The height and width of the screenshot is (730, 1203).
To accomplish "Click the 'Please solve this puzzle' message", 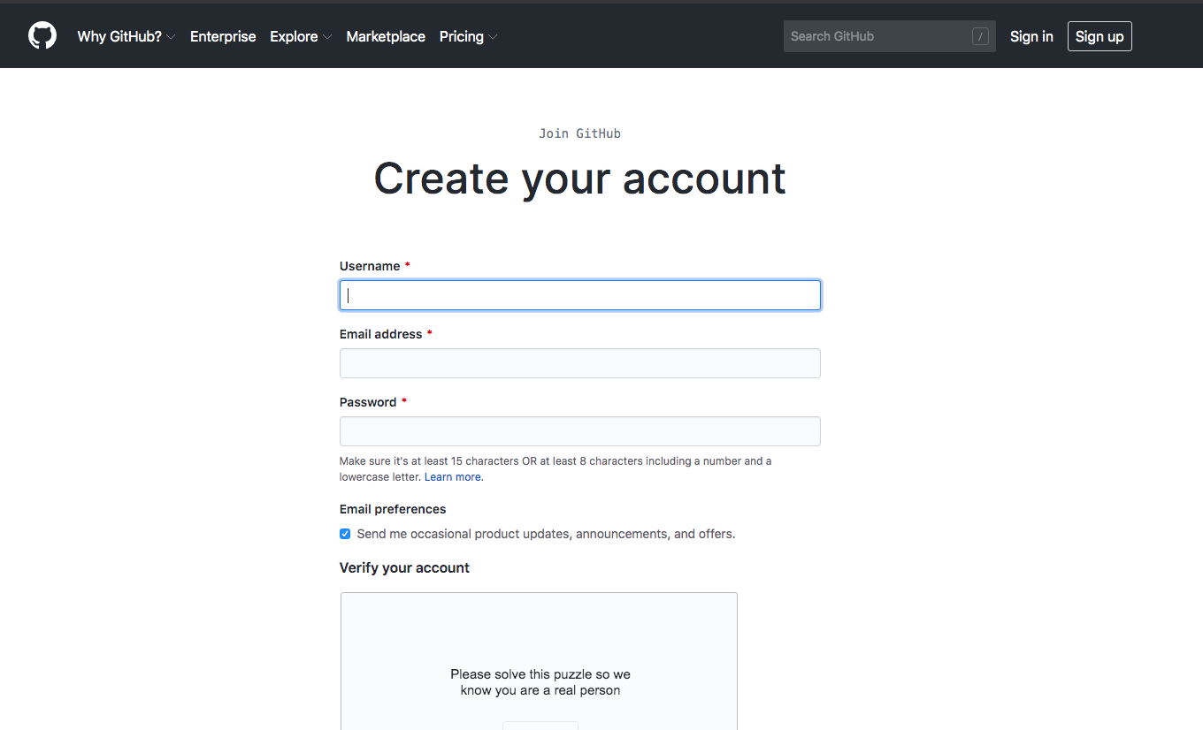I will pyautogui.click(x=540, y=682).
